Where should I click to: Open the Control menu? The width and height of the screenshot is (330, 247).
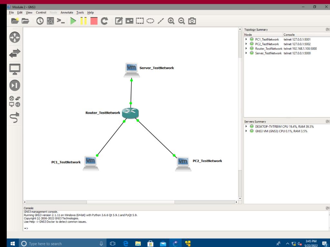[41, 12]
